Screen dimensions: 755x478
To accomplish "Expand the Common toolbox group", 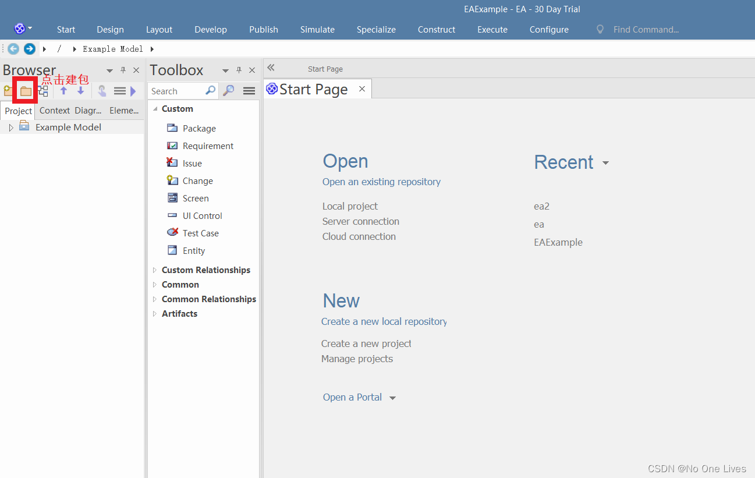I will pyautogui.click(x=155, y=284).
